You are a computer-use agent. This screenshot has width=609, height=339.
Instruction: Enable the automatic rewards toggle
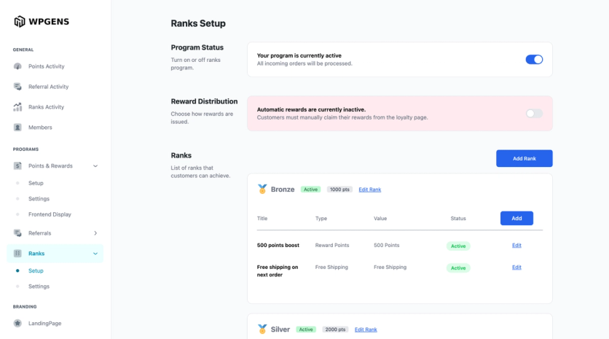coord(534,114)
